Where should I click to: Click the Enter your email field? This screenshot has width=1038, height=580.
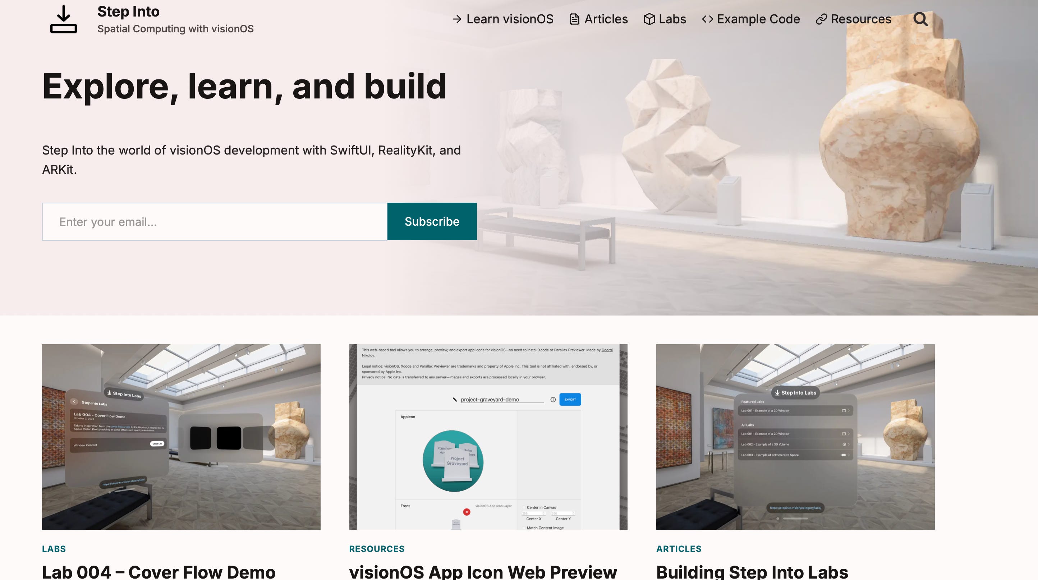click(215, 221)
